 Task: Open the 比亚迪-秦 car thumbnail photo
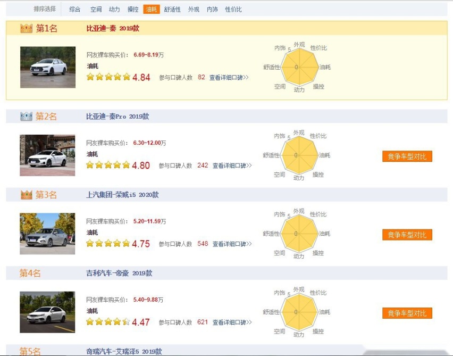(x=48, y=67)
